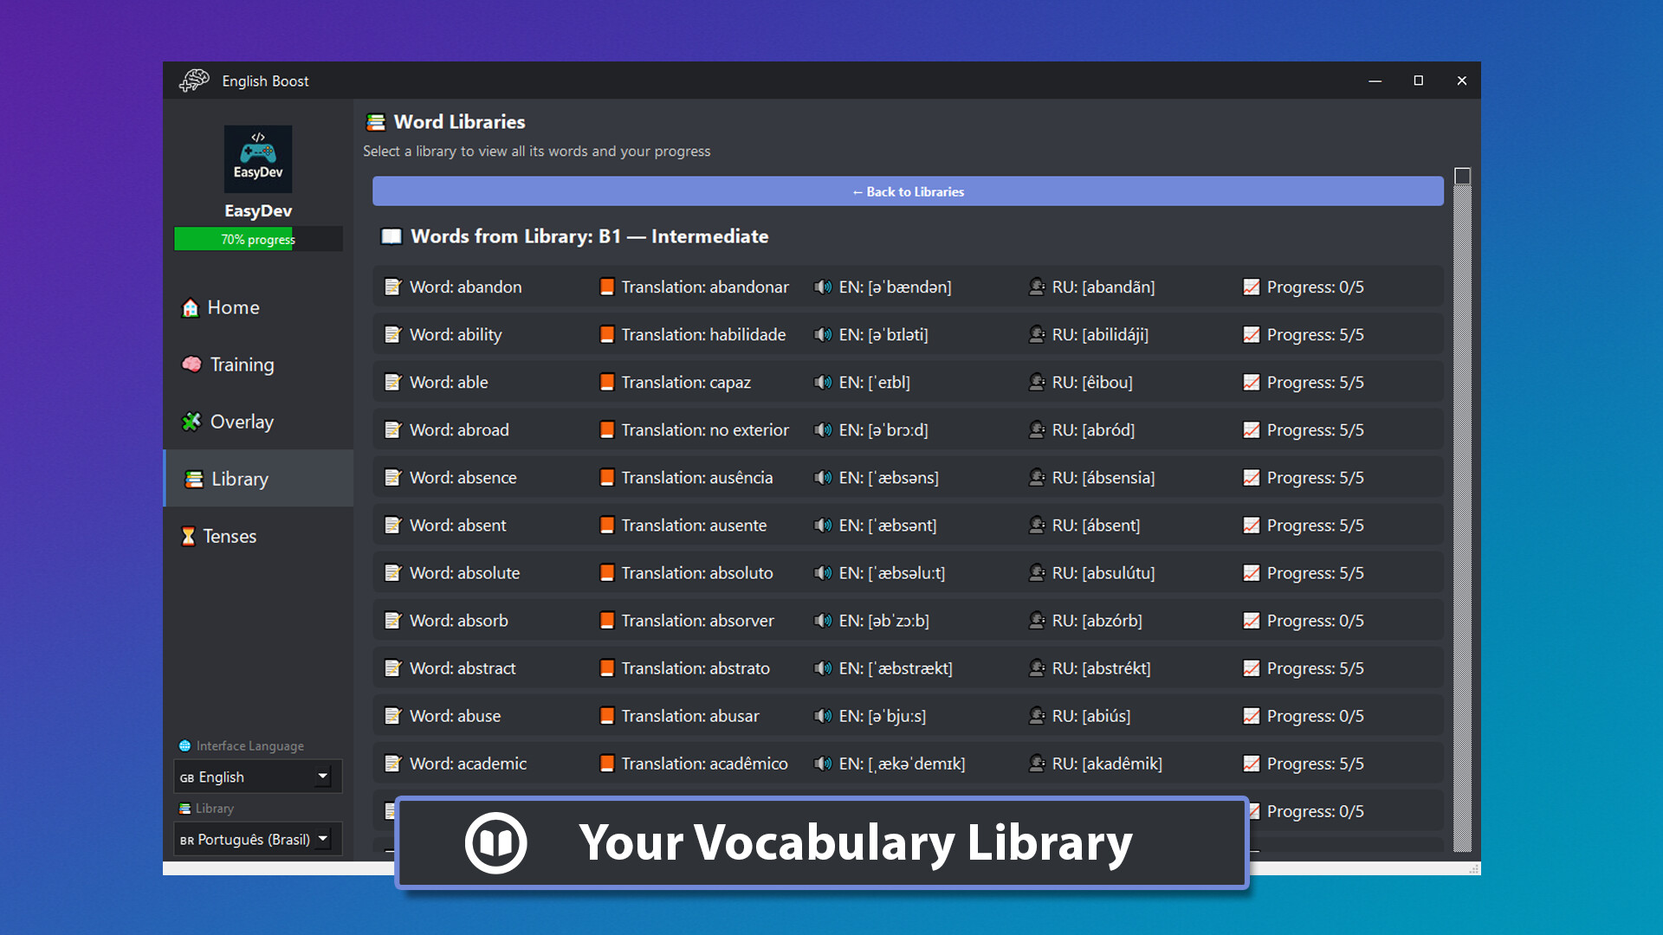Expand the Library language selector showing Português (Brasil)
The image size is (1663, 935).
pos(256,838)
